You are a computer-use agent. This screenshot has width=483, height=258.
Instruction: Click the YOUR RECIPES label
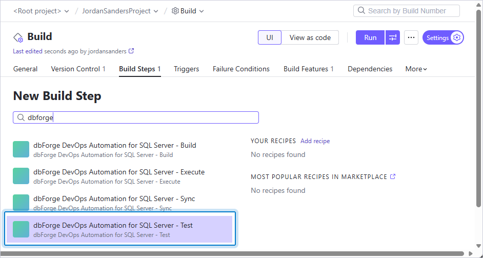(273, 141)
